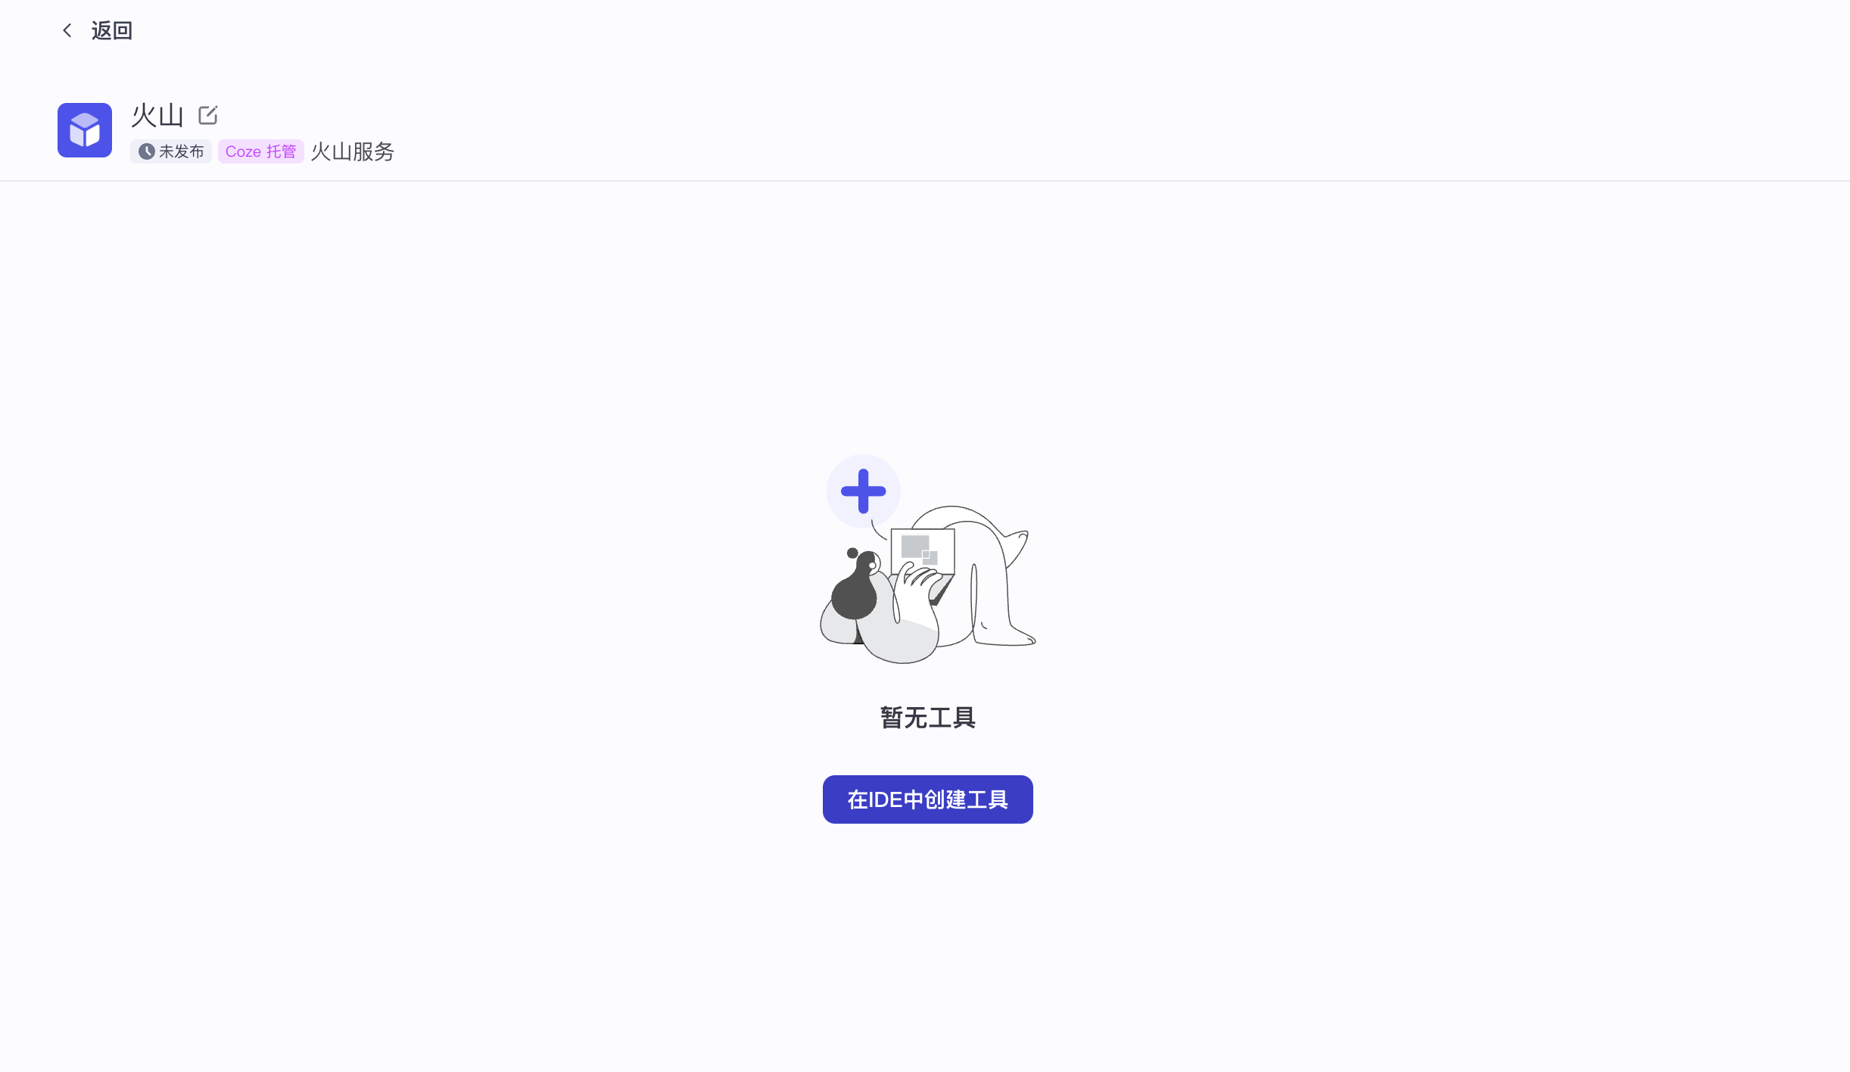
Task: Click the gray squares on laptop screen
Action: click(920, 550)
